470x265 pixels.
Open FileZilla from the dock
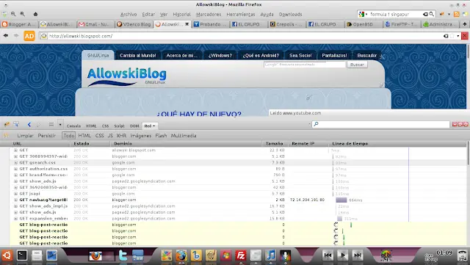click(241, 255)
